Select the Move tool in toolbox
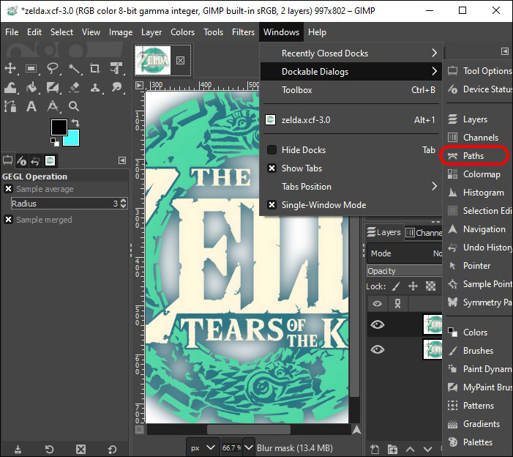 pos(10,69)
